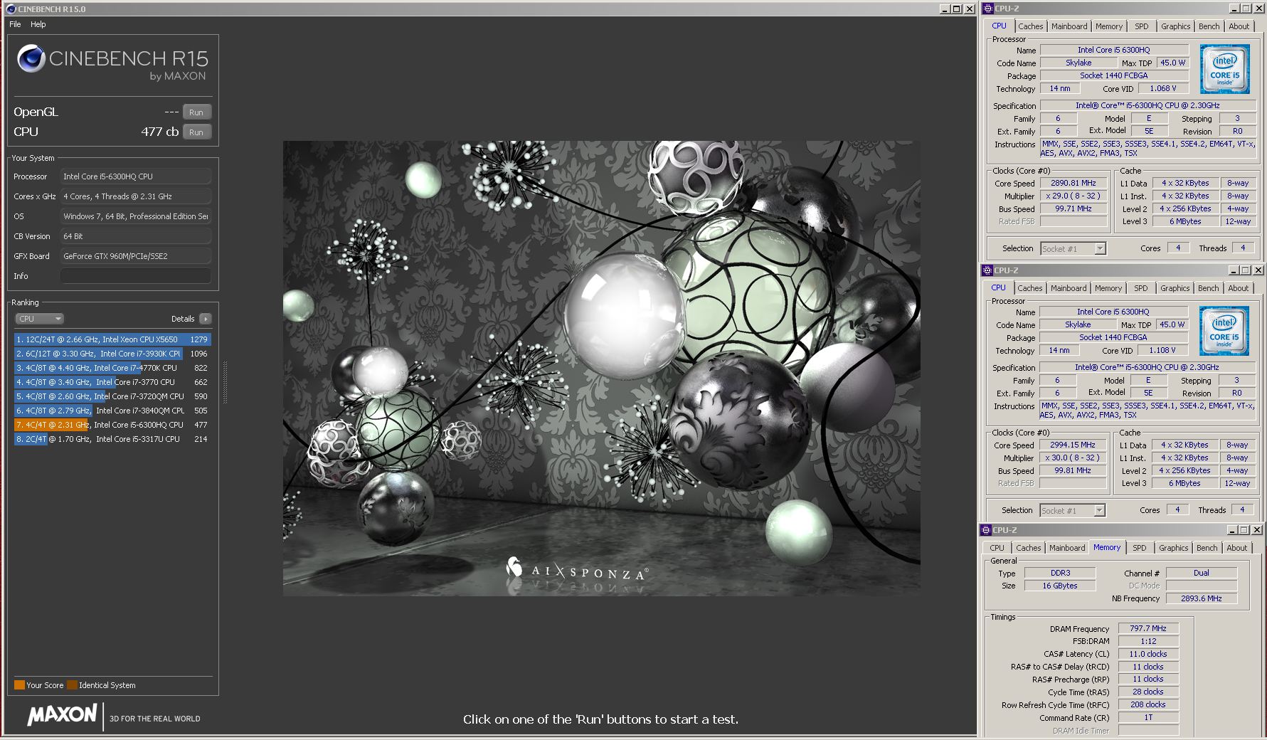Switch to Caches tab in middle CPU-Z window
1267x740 pixels.
point(1029,288)
